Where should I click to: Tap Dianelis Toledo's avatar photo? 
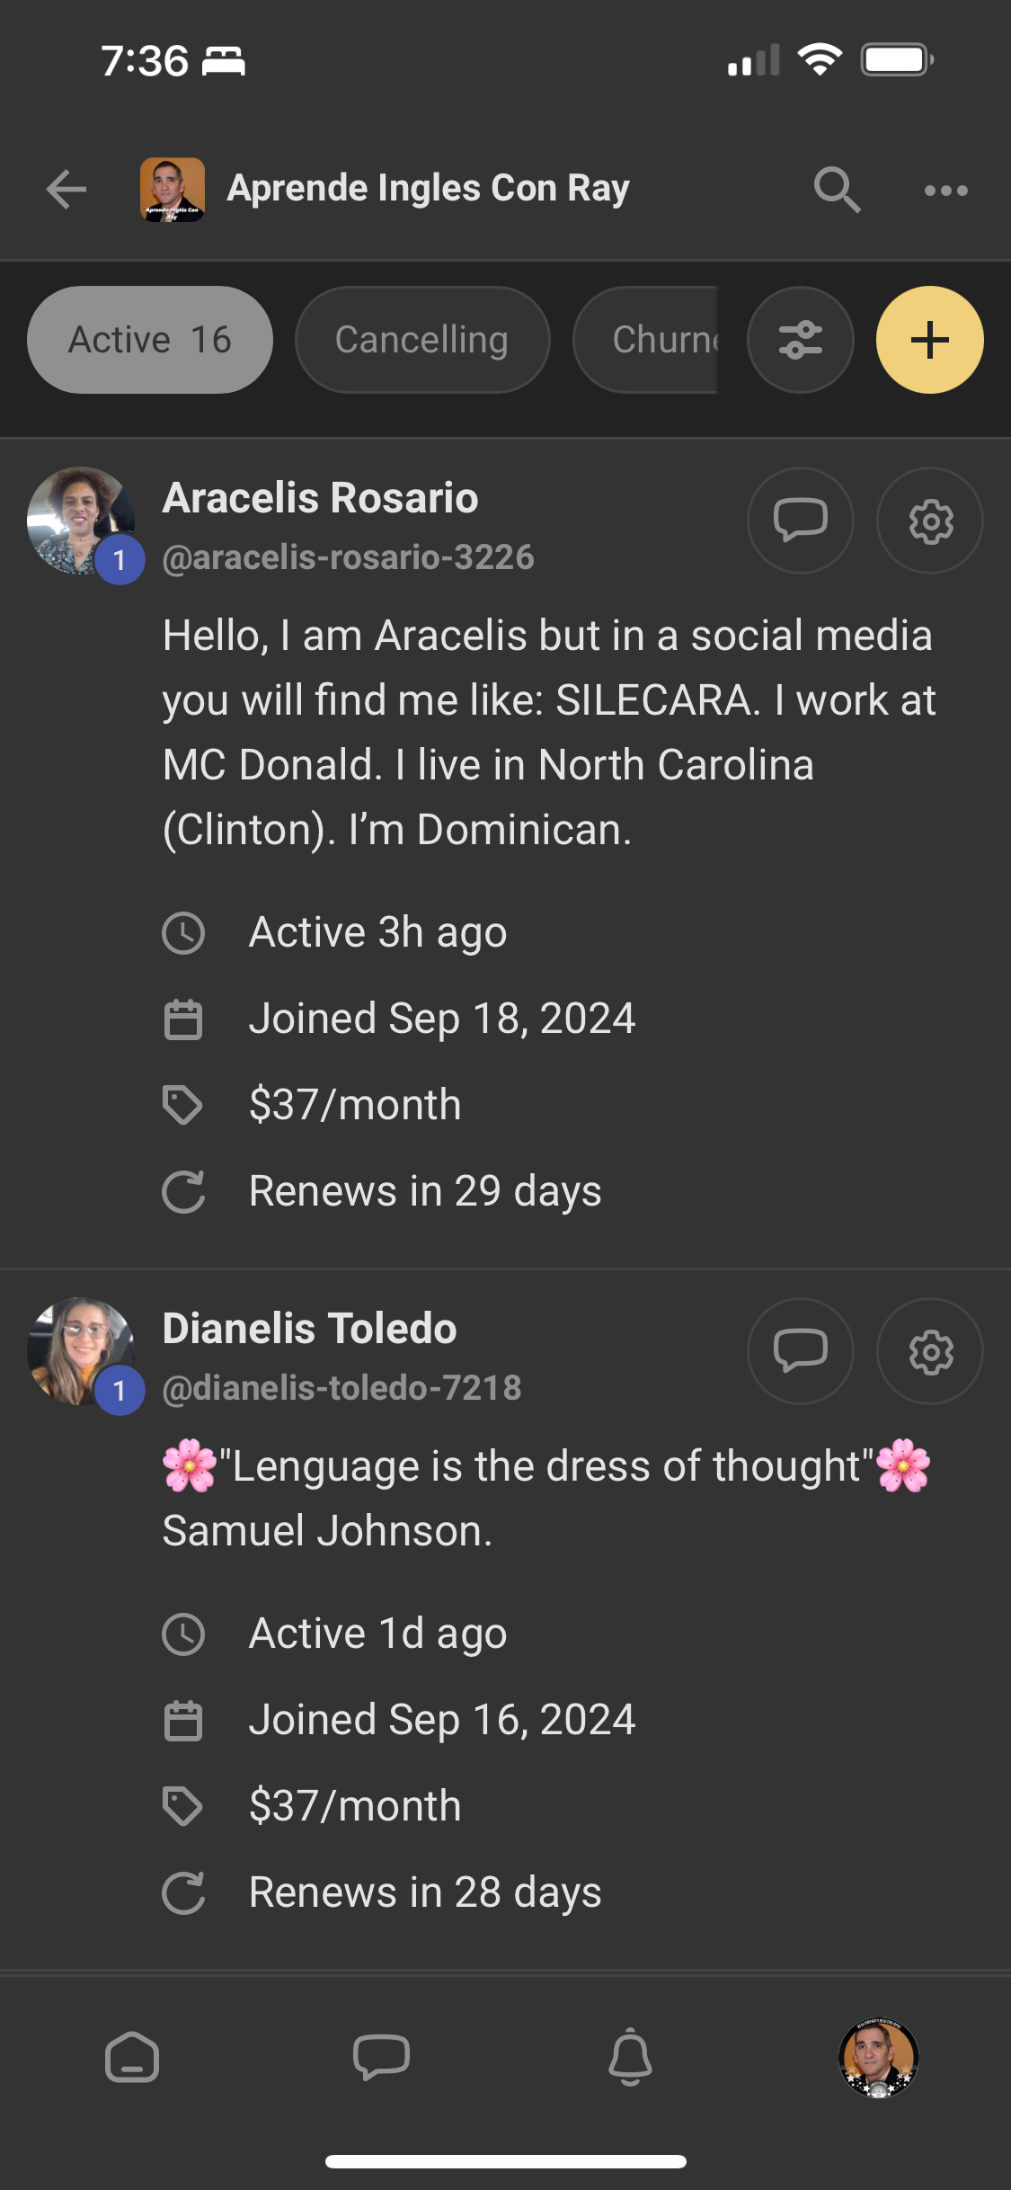pyautogui.click(x=81, y=1351)
